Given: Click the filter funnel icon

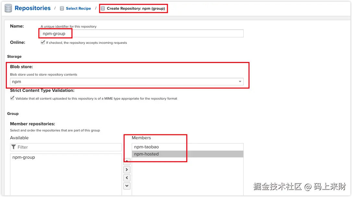Looking at the screenshot, I should [x=14, y=147].
